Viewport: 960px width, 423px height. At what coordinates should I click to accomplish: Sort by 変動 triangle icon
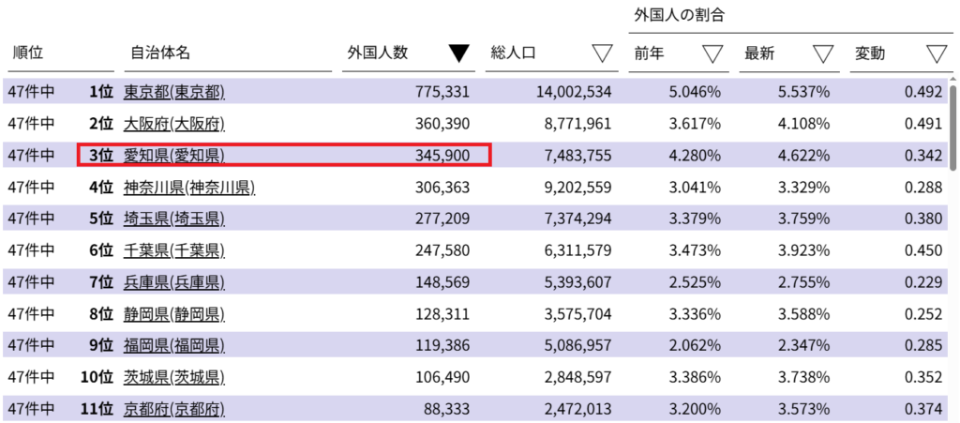[937, 54]
